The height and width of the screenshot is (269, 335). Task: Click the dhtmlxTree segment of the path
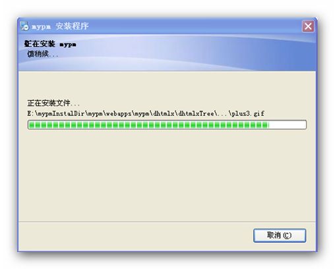point(196,113)
